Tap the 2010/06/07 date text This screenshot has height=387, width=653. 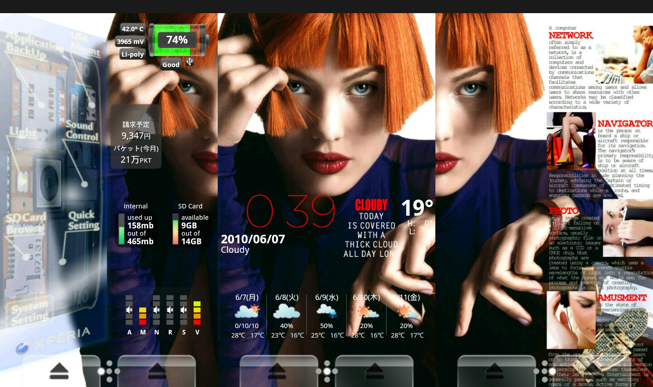pyautogui.click(x=253, y=239)
